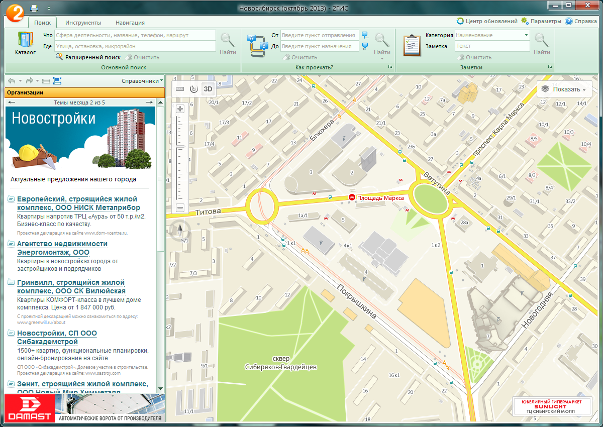
Task: Open the orange 2GIS application menu button
Action: point(15,13)
